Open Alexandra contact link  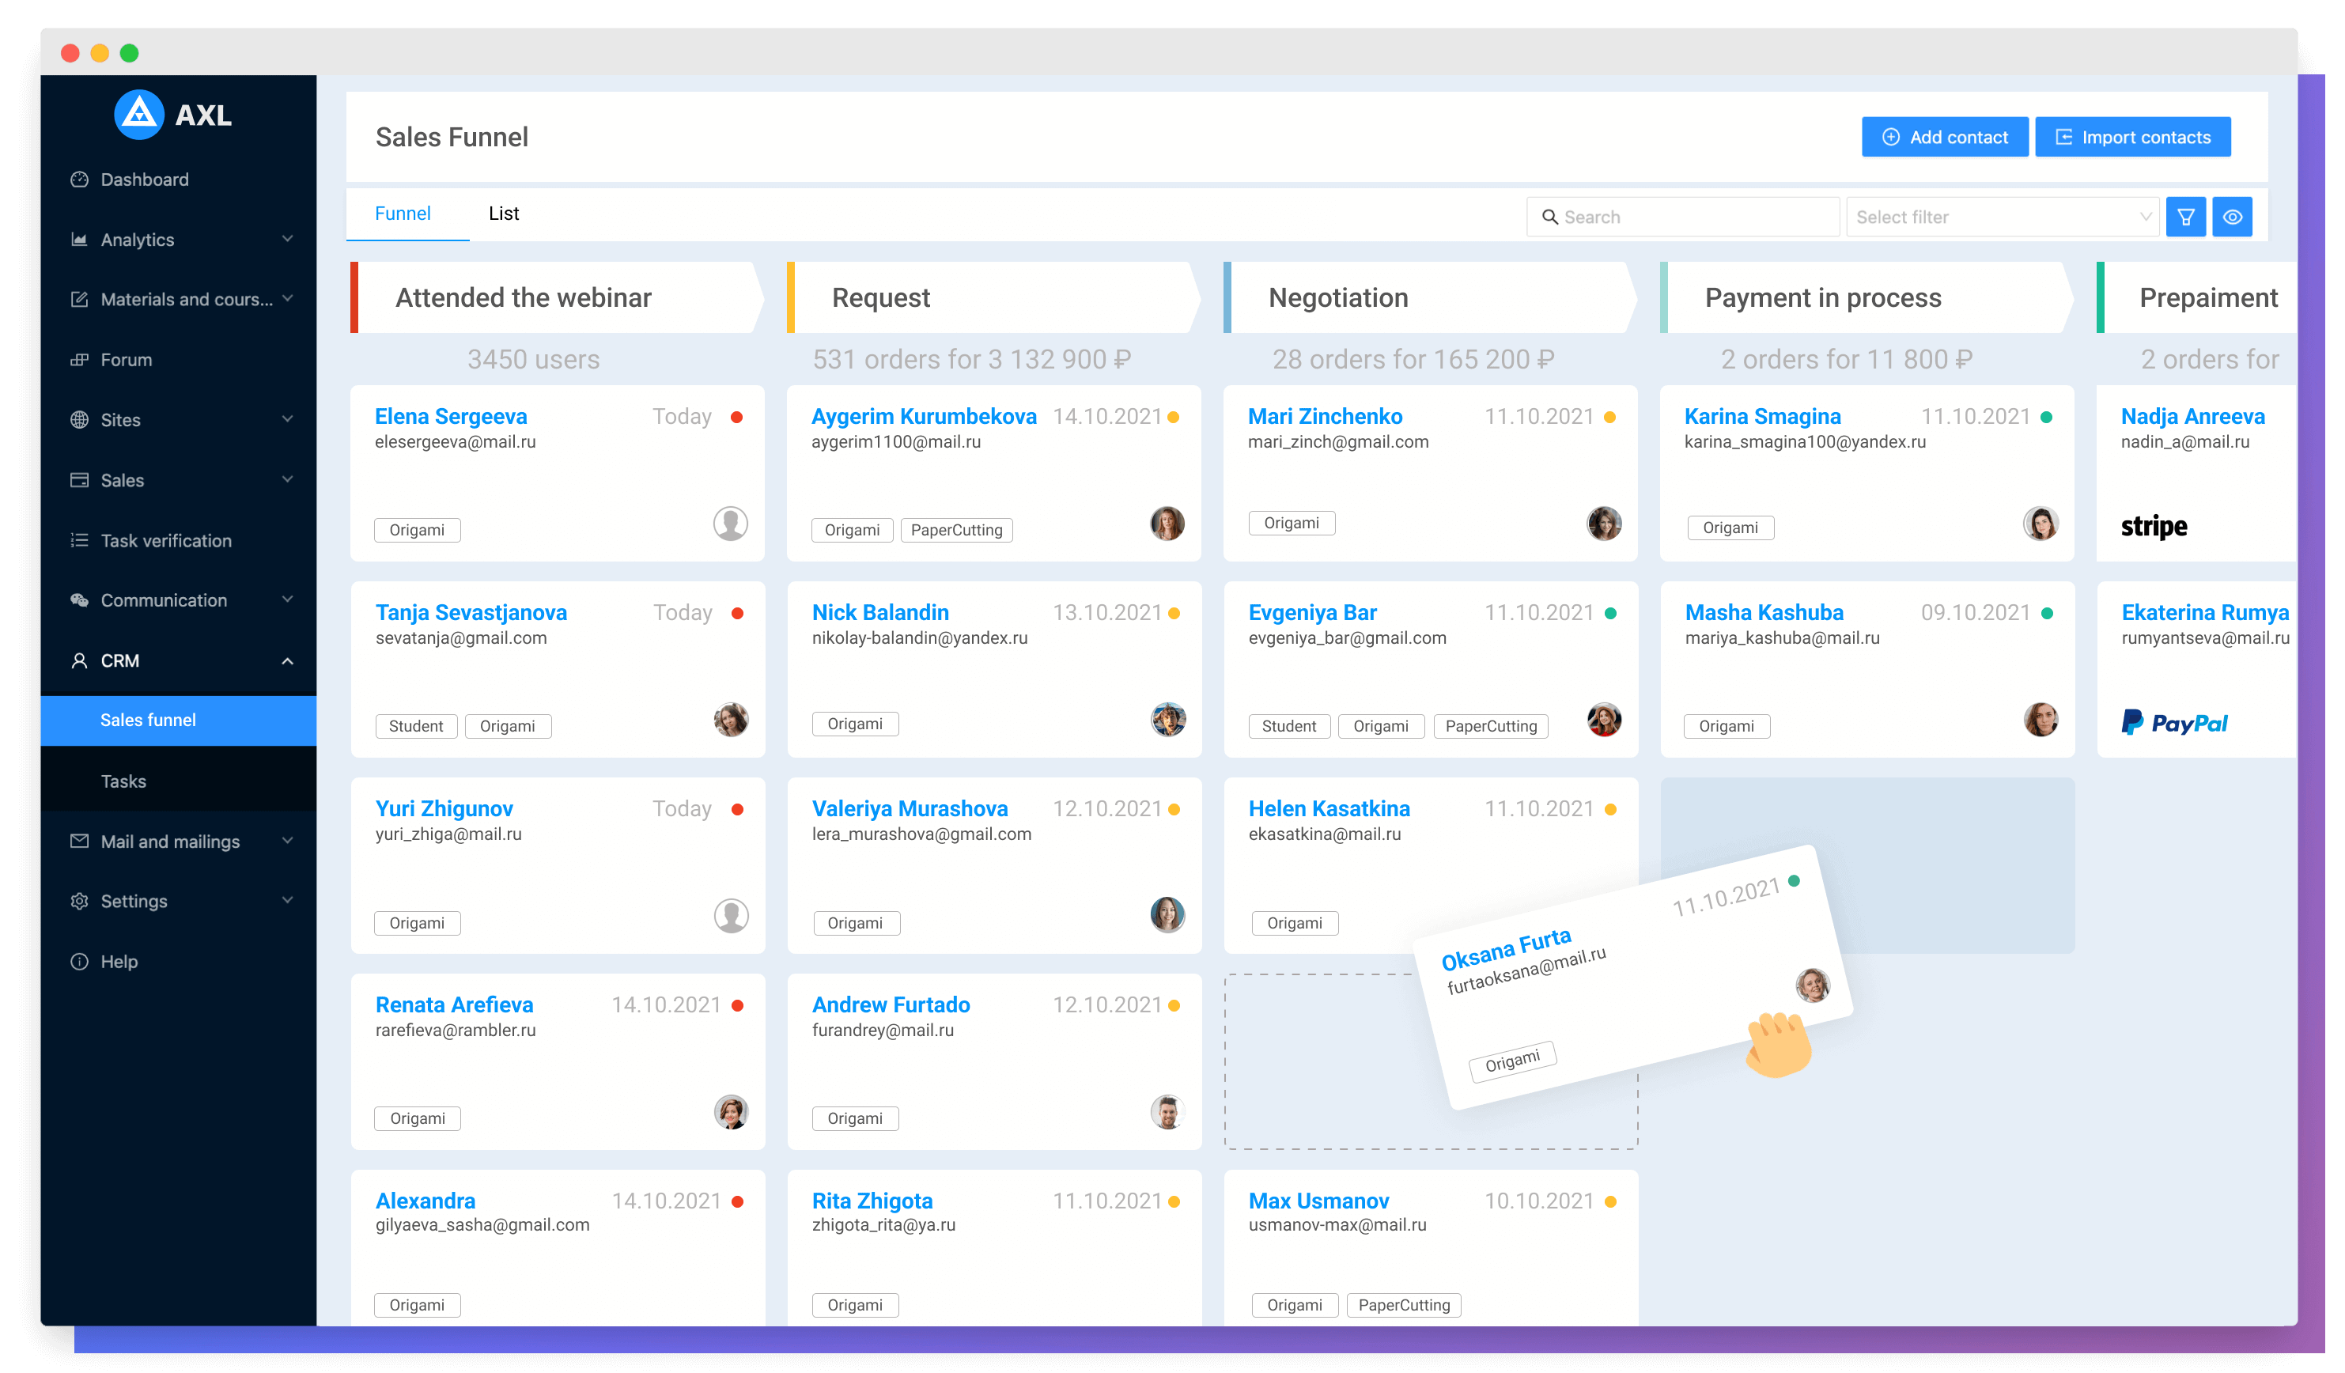(x=426, y=1203)
